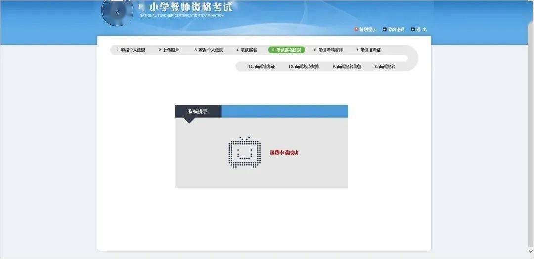Go to step 7 笔试准考证
This screenshot has width=534, height=259.
[369, 50]
